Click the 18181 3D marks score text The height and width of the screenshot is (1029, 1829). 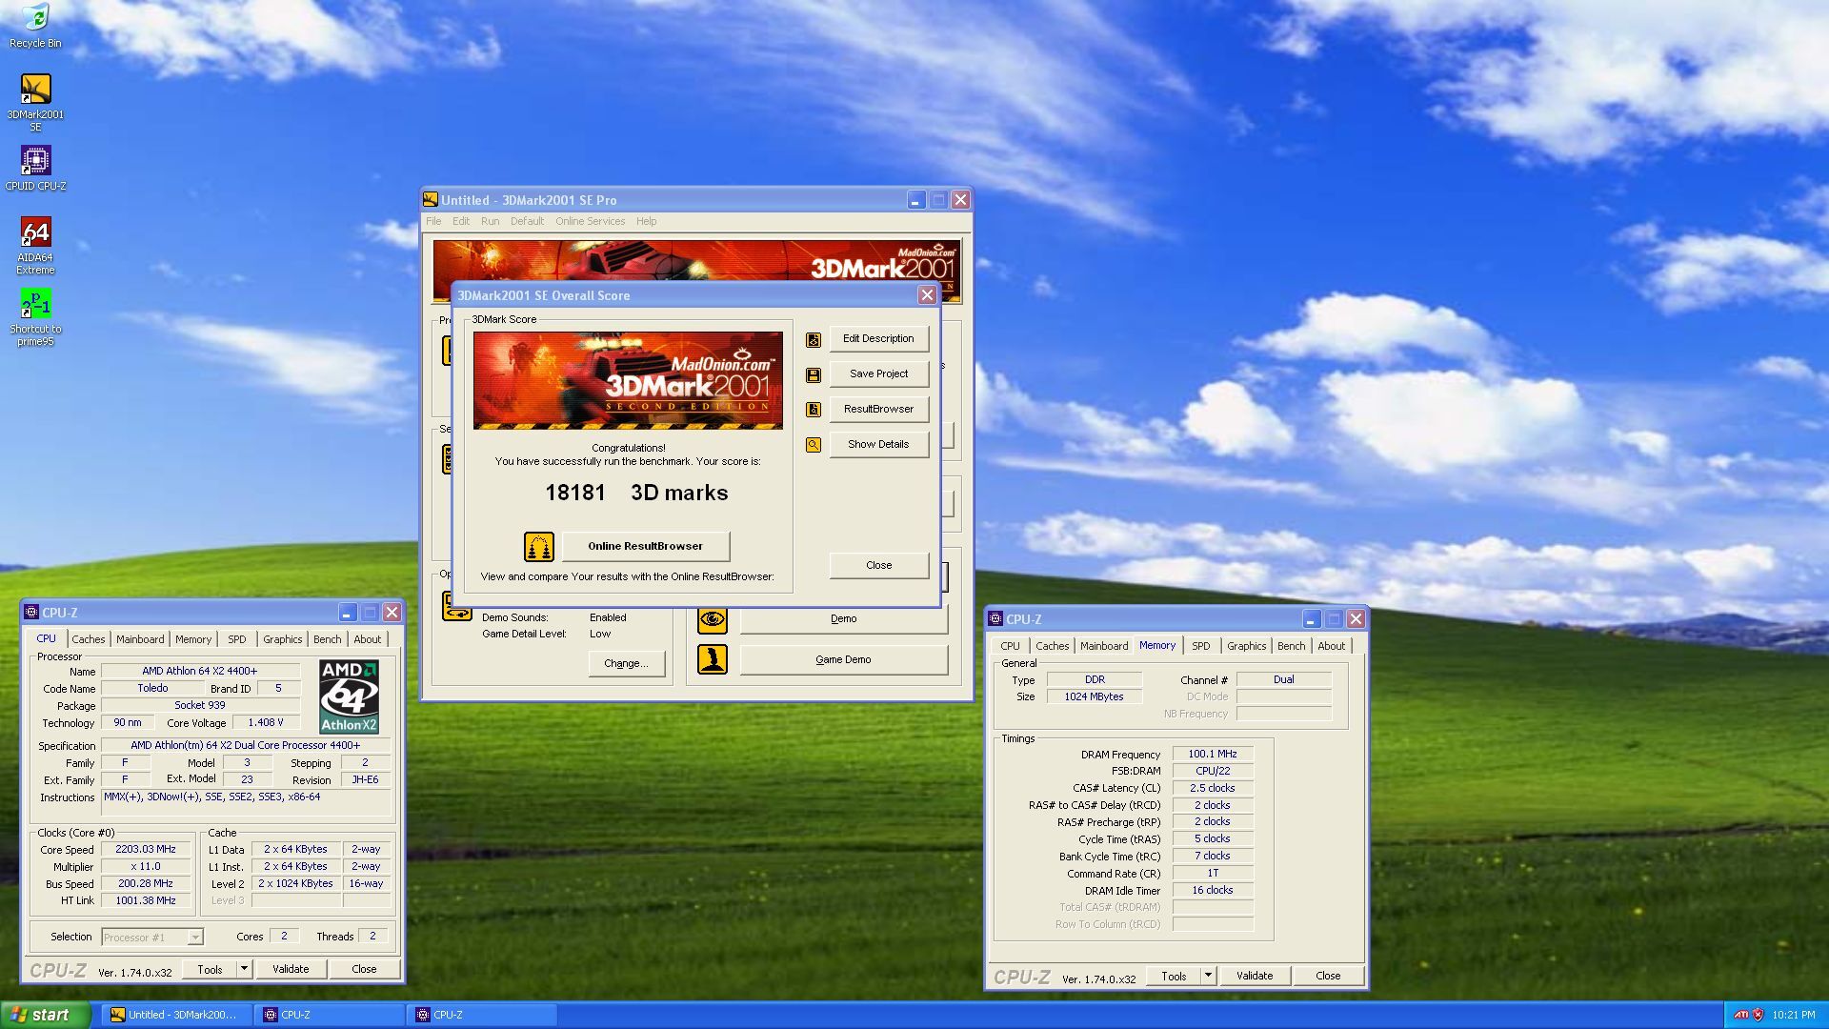click(636, 494)
